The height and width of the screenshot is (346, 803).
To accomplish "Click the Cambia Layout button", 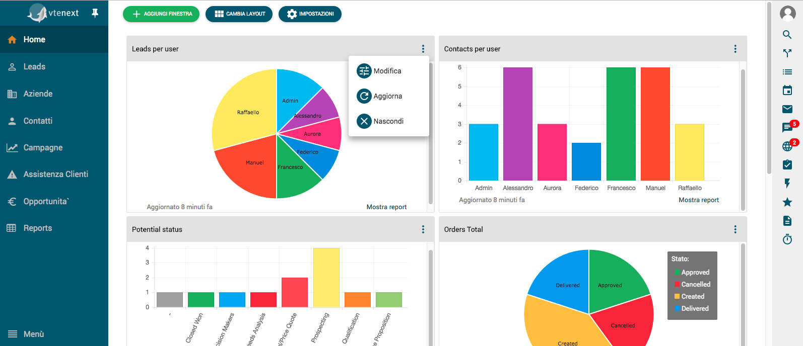I will [x=239, y=14].
